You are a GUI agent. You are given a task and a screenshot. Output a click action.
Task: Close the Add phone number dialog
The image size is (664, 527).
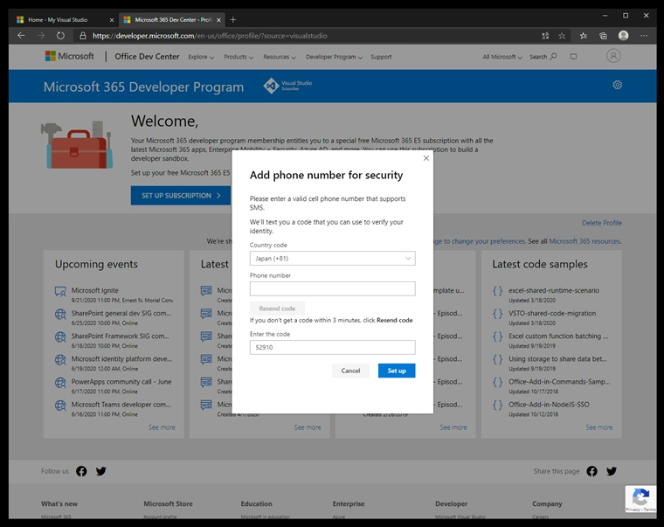tap(426, 158)
